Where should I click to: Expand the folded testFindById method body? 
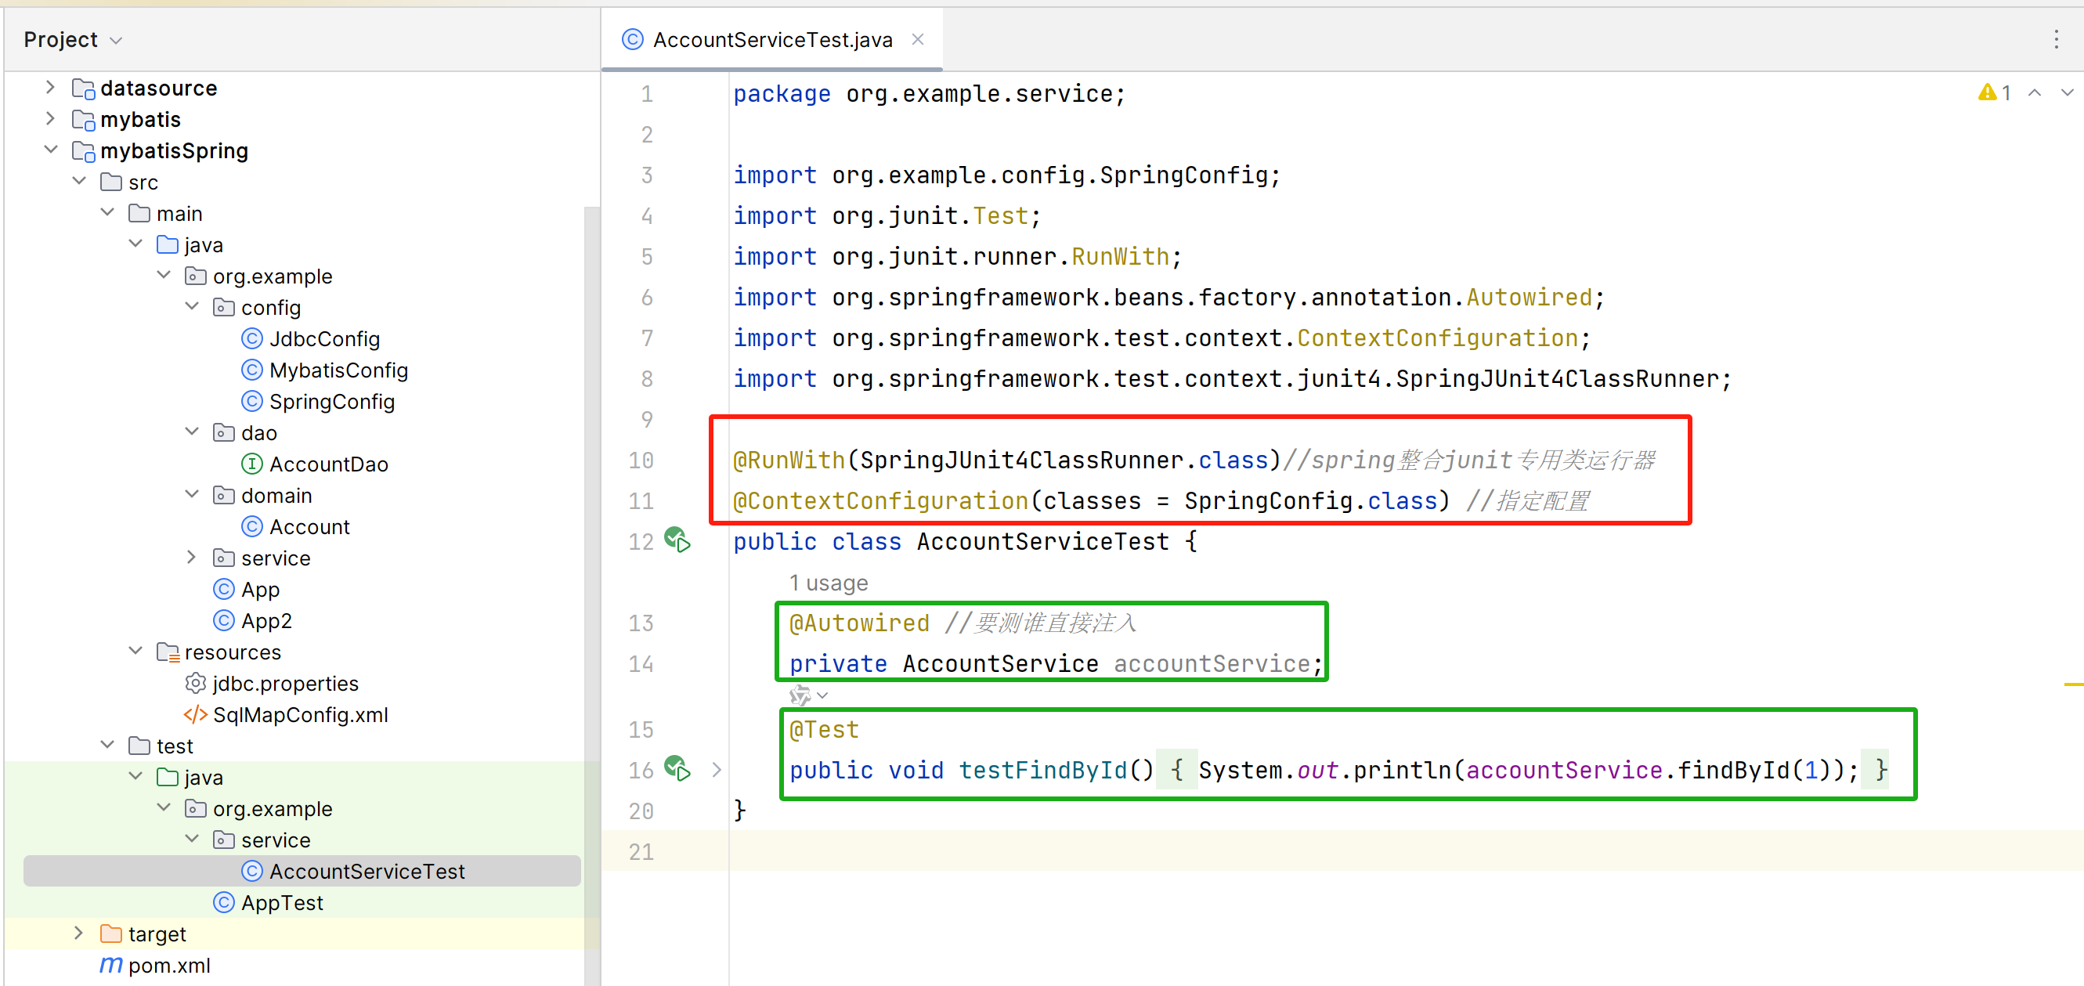tap(716, 770)
